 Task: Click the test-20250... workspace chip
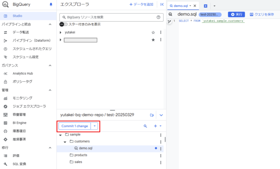[x=210, y=14]
